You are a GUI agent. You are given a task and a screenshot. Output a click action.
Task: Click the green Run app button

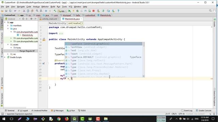click(69, 11)
